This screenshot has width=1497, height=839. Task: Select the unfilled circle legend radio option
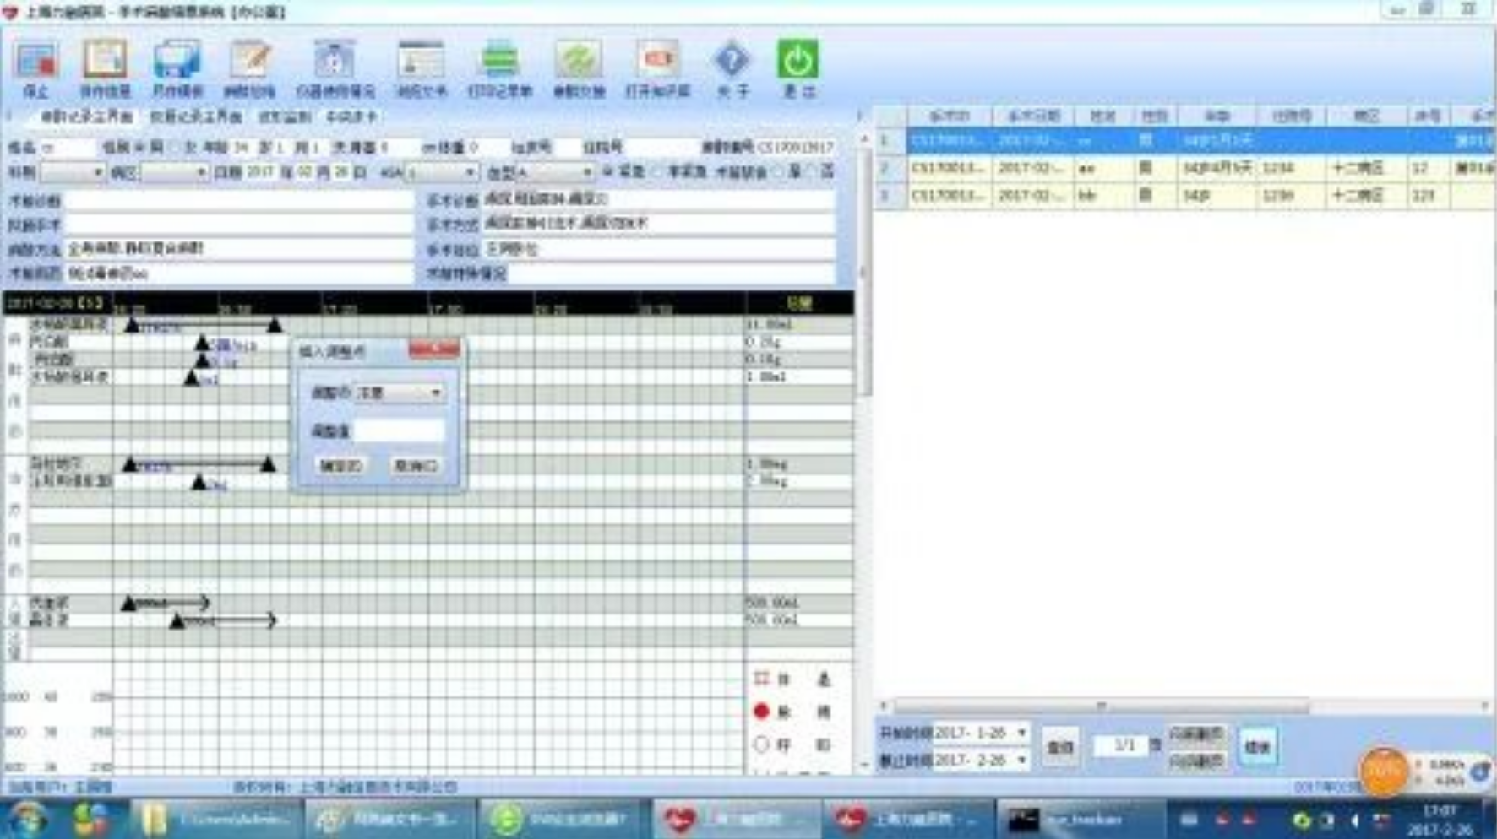click(761, 744)
